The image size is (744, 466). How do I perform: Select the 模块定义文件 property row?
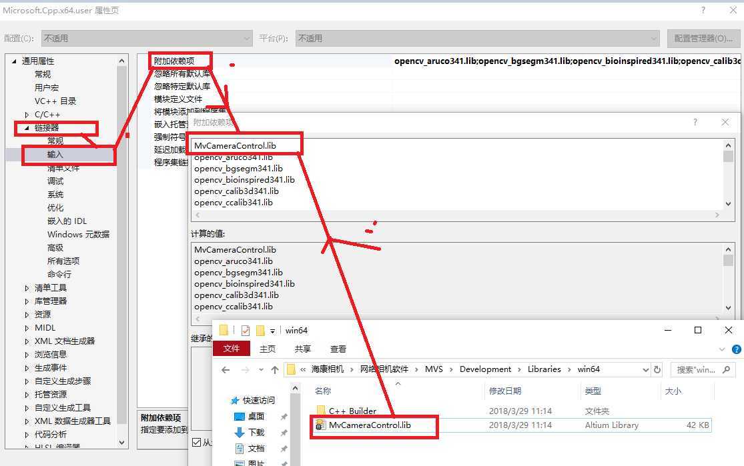pyautogui.click(x=178, y=99)
